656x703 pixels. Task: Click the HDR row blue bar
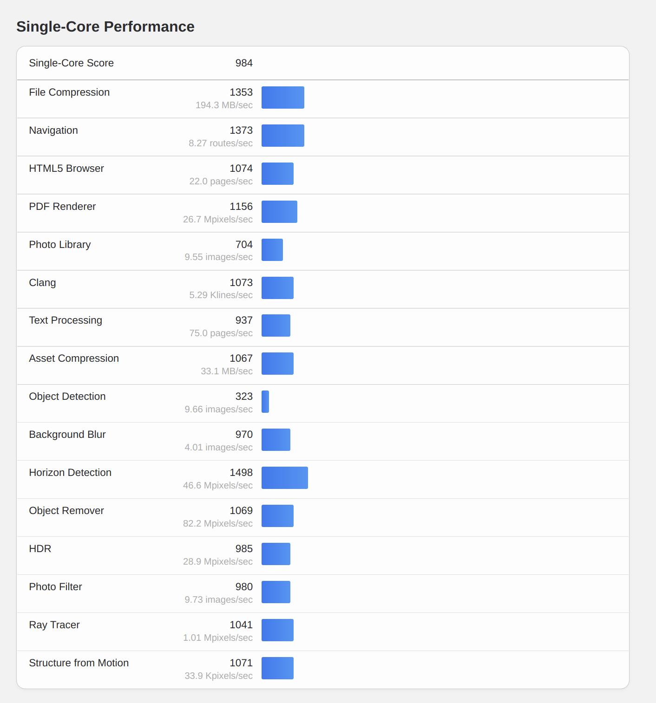tap(276, 554)
